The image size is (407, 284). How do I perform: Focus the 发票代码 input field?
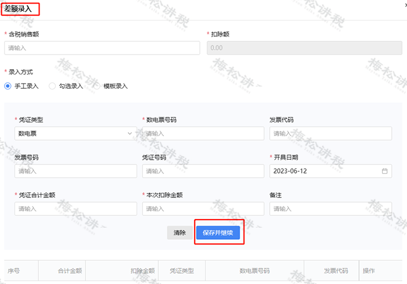point(330,134)
